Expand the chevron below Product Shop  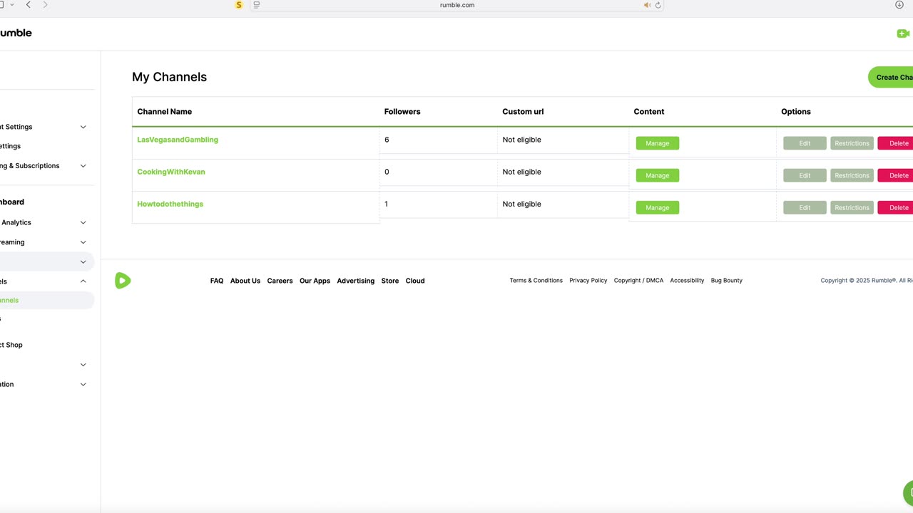[x=83, y=365]
